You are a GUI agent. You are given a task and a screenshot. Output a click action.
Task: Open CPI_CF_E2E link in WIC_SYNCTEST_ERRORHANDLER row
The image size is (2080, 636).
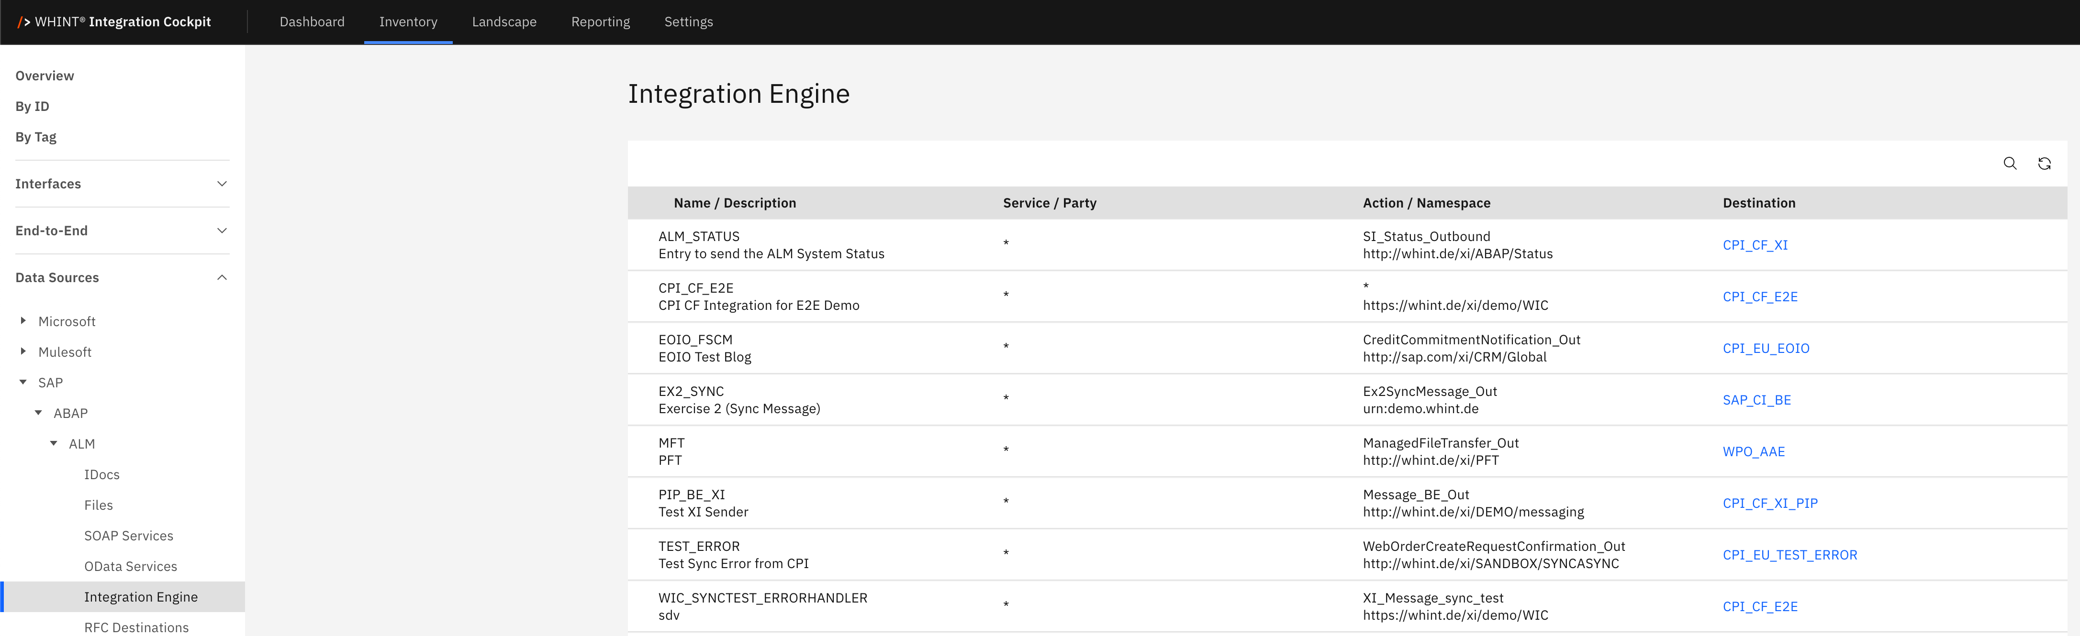pos(1759,607)
